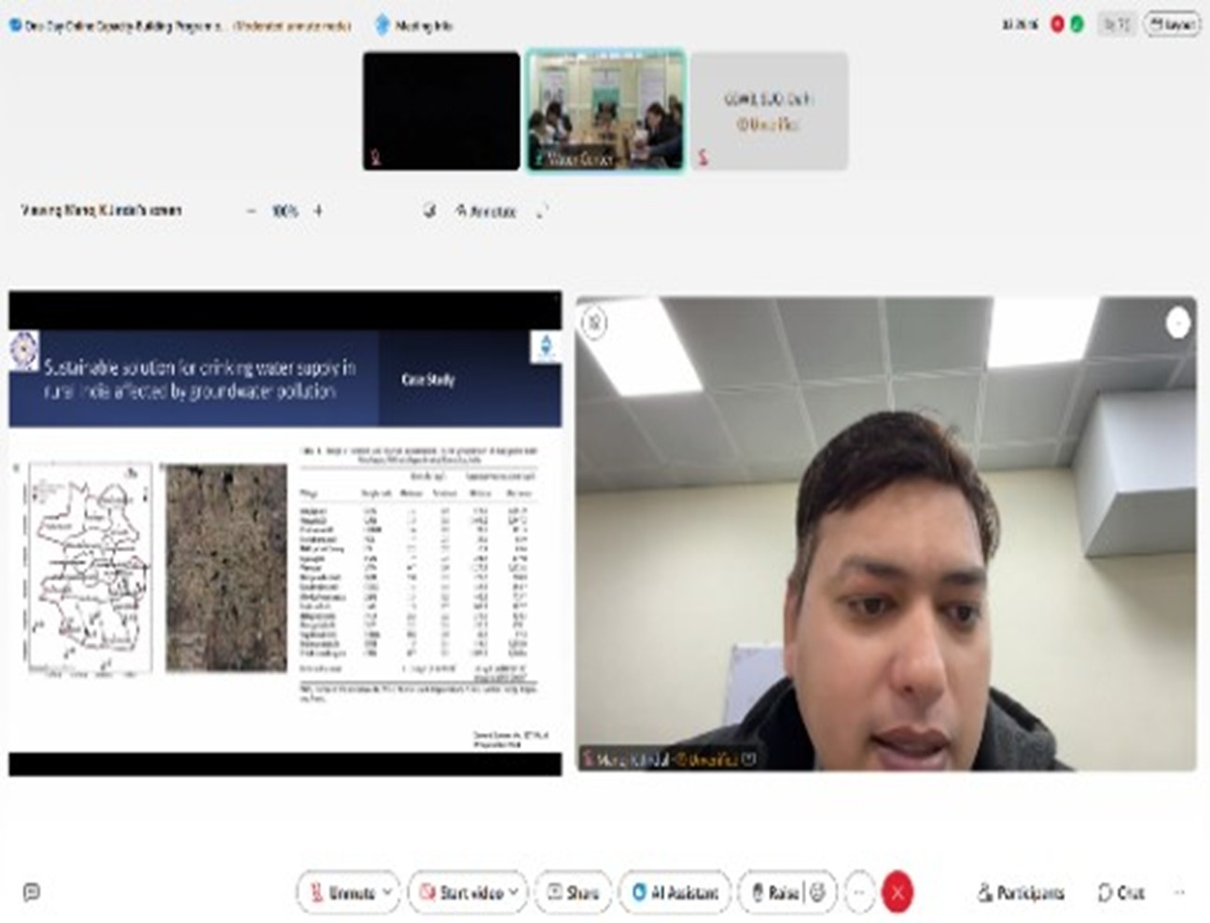Open the Participants panel
Screen dimensions: 1210x923
[1021, 892]
